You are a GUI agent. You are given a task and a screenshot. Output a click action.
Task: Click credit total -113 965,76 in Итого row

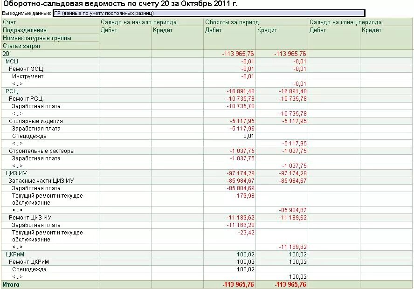290,284
